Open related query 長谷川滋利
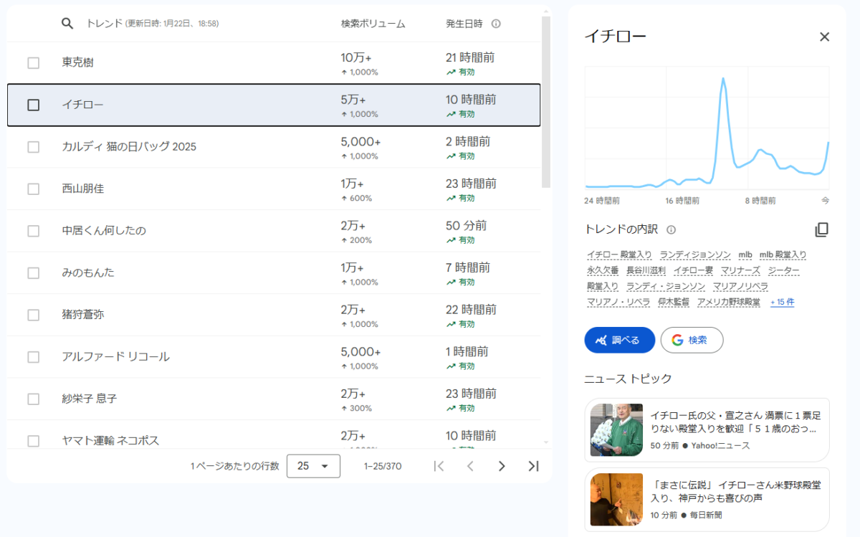This screenshot has height=537, width=860. 646,270
